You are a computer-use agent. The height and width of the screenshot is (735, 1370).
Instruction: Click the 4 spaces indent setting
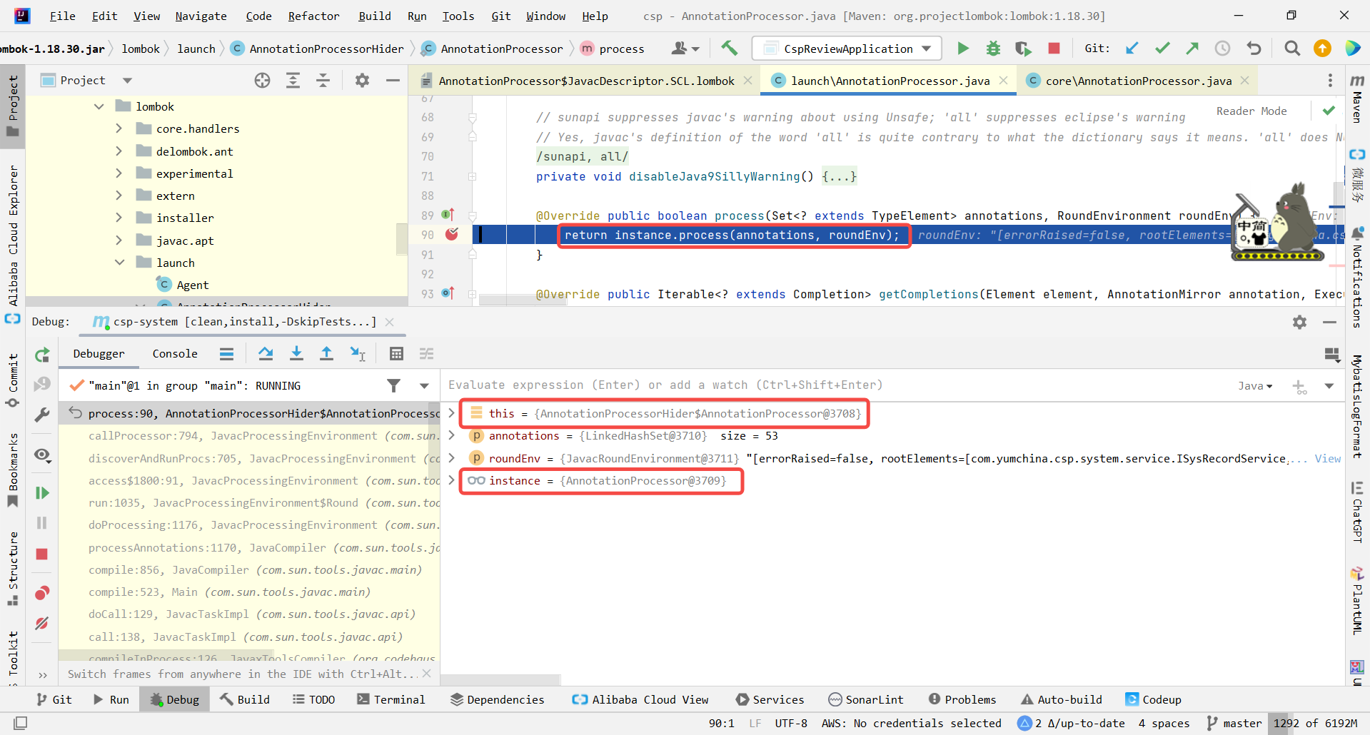tap(1164, 723)
